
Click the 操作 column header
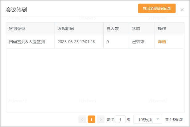tap(162, 29)
